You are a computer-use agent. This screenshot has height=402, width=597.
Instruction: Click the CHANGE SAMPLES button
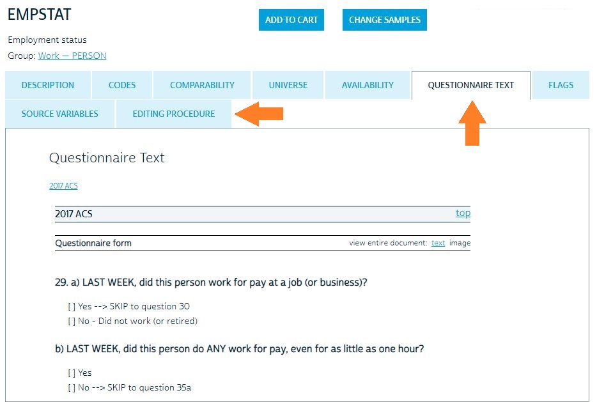[x=385, y=20]
